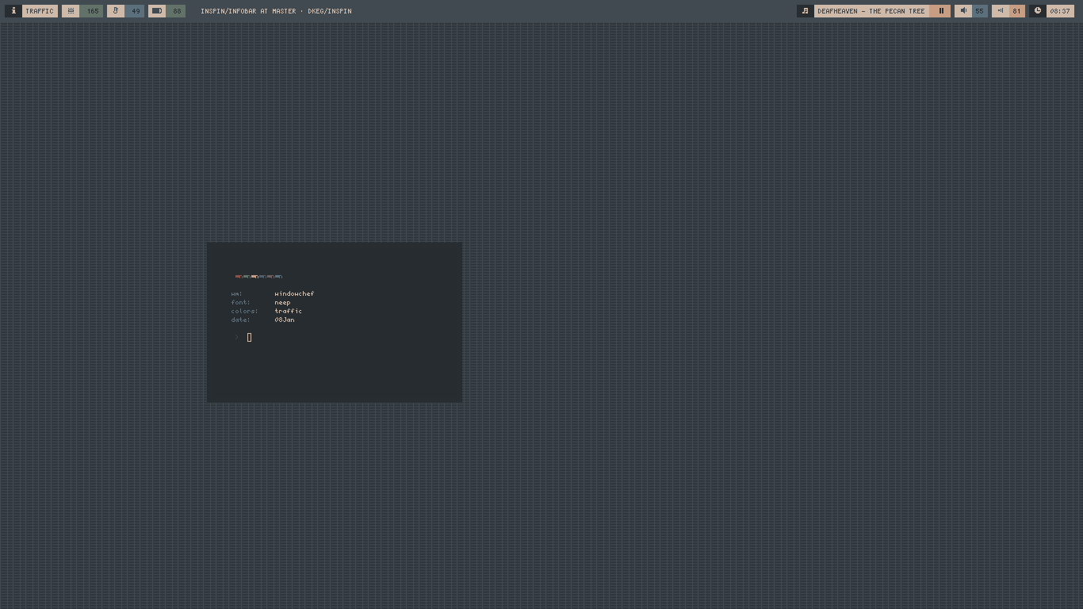
Task: Click the 'date:' label in terminal
Action: 240,320
